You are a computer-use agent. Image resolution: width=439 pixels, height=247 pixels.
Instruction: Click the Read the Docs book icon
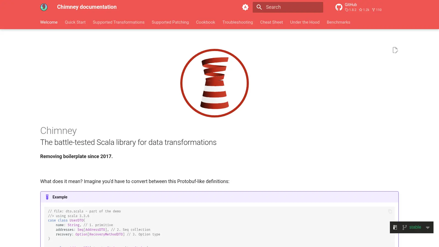point(395,227)
